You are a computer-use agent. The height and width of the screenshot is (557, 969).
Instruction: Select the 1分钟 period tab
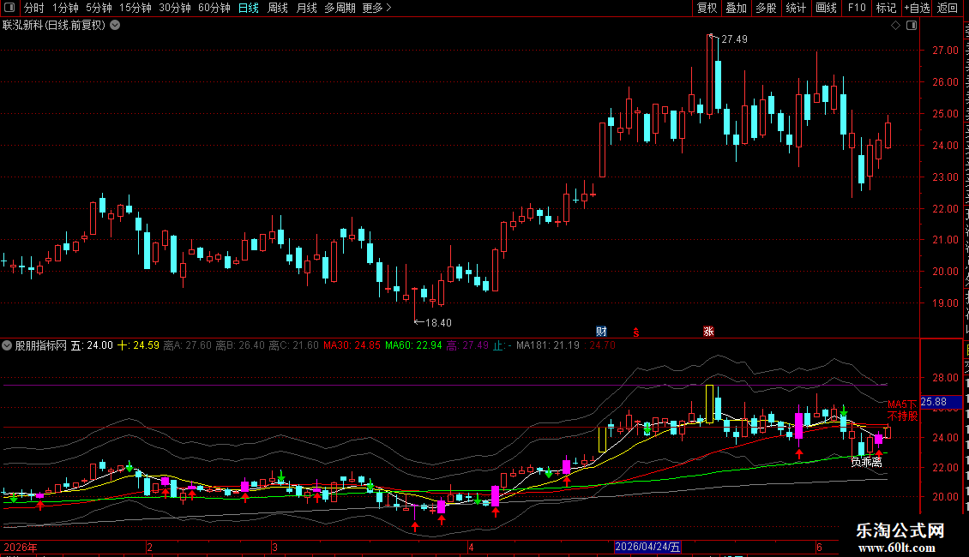click(x=65, y=8)
